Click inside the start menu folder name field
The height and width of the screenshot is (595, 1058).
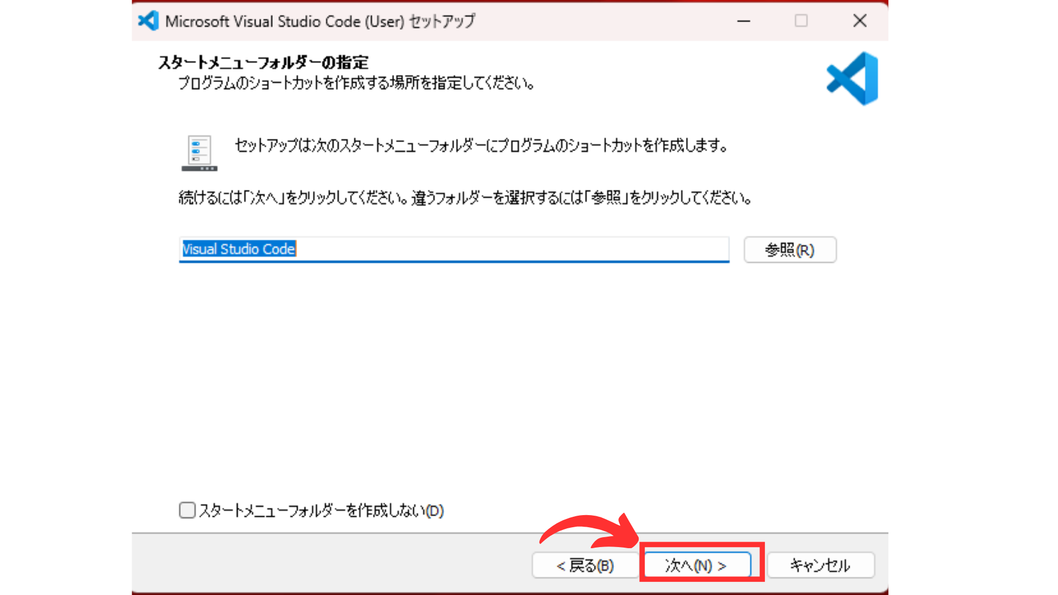tap(454, 250)
